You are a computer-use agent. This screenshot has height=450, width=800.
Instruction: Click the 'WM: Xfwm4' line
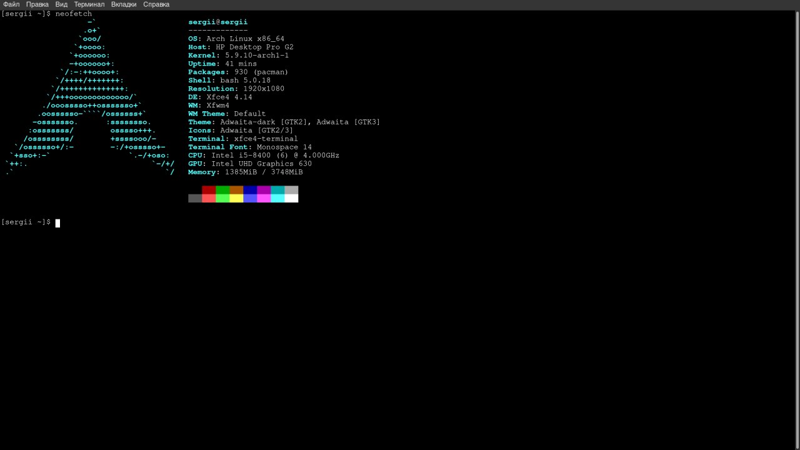coord(209,105)
